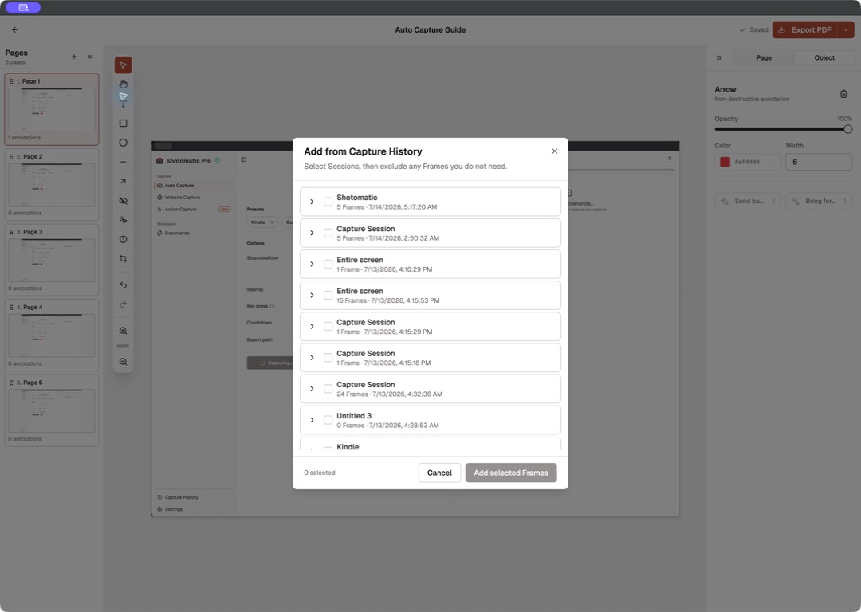Switch to the Object tab
The image size is (861, 612).
click(x=824, y=57)
